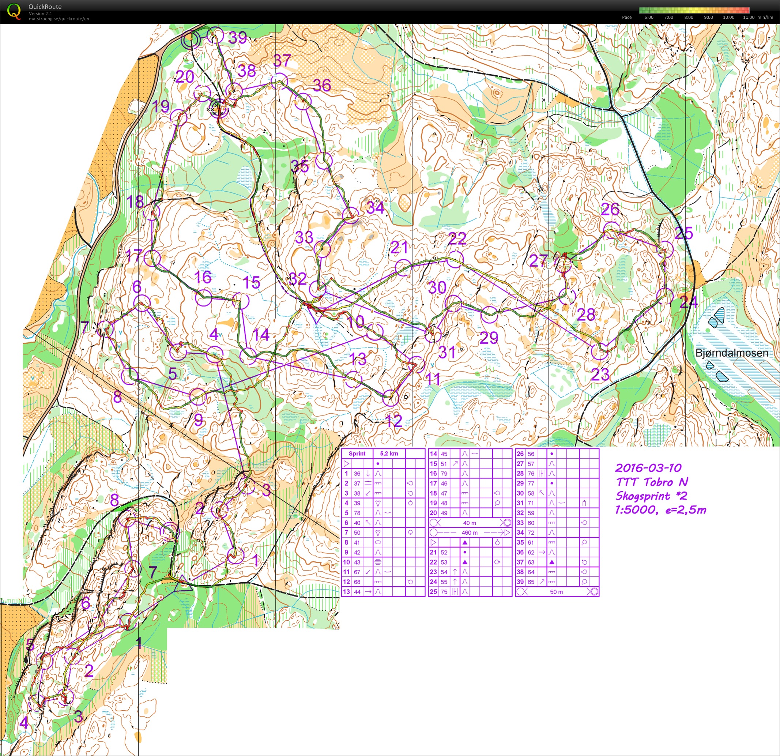Click control number 12 label on the map
780x756 pixels.
[394, 421]
